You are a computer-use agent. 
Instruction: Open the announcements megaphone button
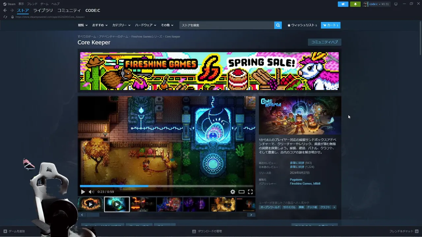tap(343, 4)
